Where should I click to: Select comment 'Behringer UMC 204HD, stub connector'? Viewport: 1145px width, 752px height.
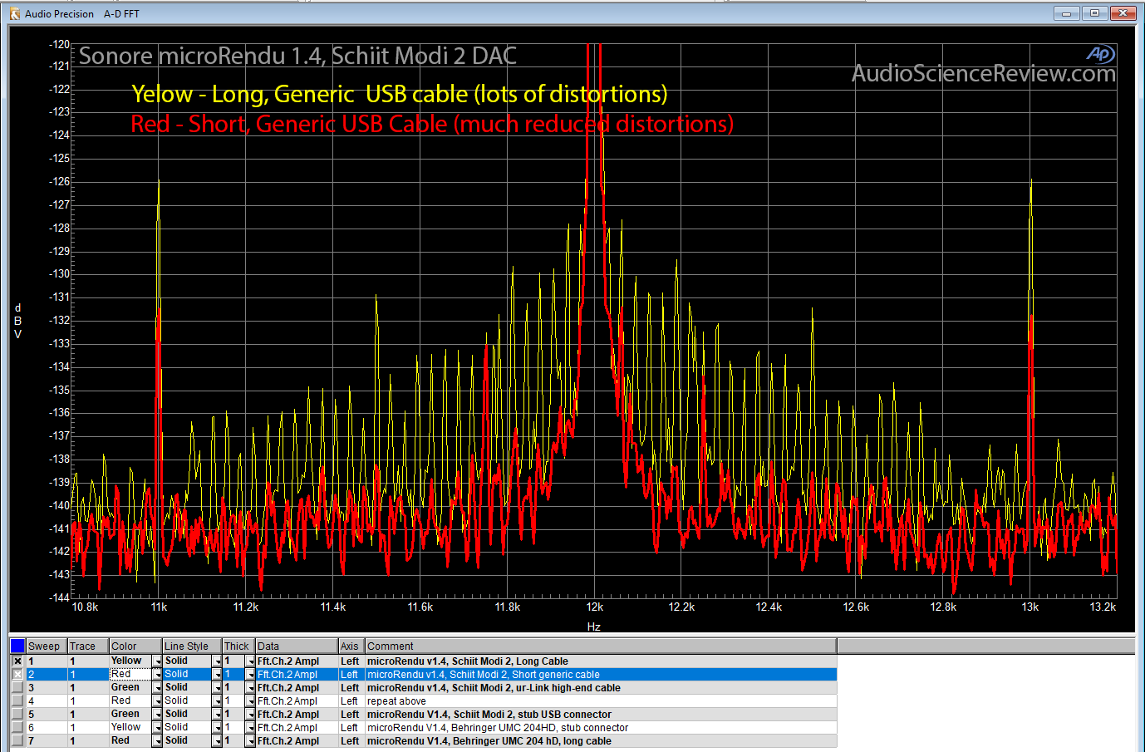498,728
